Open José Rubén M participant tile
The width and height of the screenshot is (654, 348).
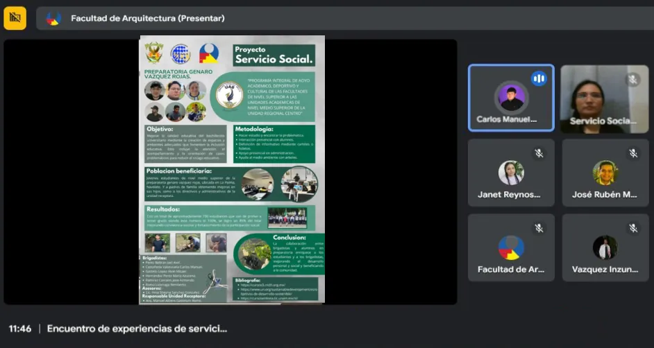click(x=605, y=173)
